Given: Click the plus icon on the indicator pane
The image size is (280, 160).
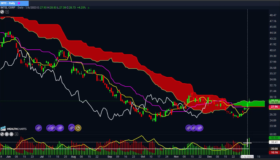Looking at the screenshot, I should pos(16,134).
